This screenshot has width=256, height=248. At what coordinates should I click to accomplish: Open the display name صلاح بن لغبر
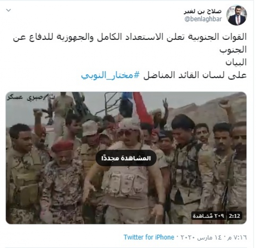[x=203, y=11]
